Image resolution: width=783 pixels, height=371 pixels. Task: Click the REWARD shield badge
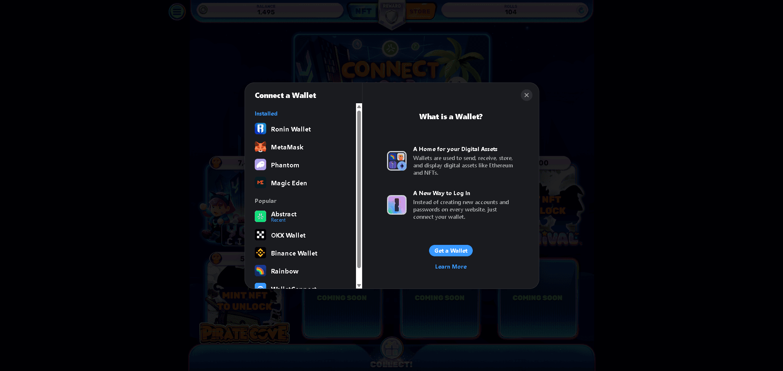(392, 16)
